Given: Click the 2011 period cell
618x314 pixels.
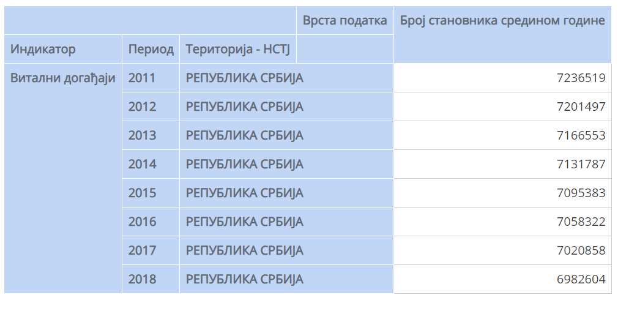Looking at the screenshot, I should pyautogui.click(x=142, y=78).
